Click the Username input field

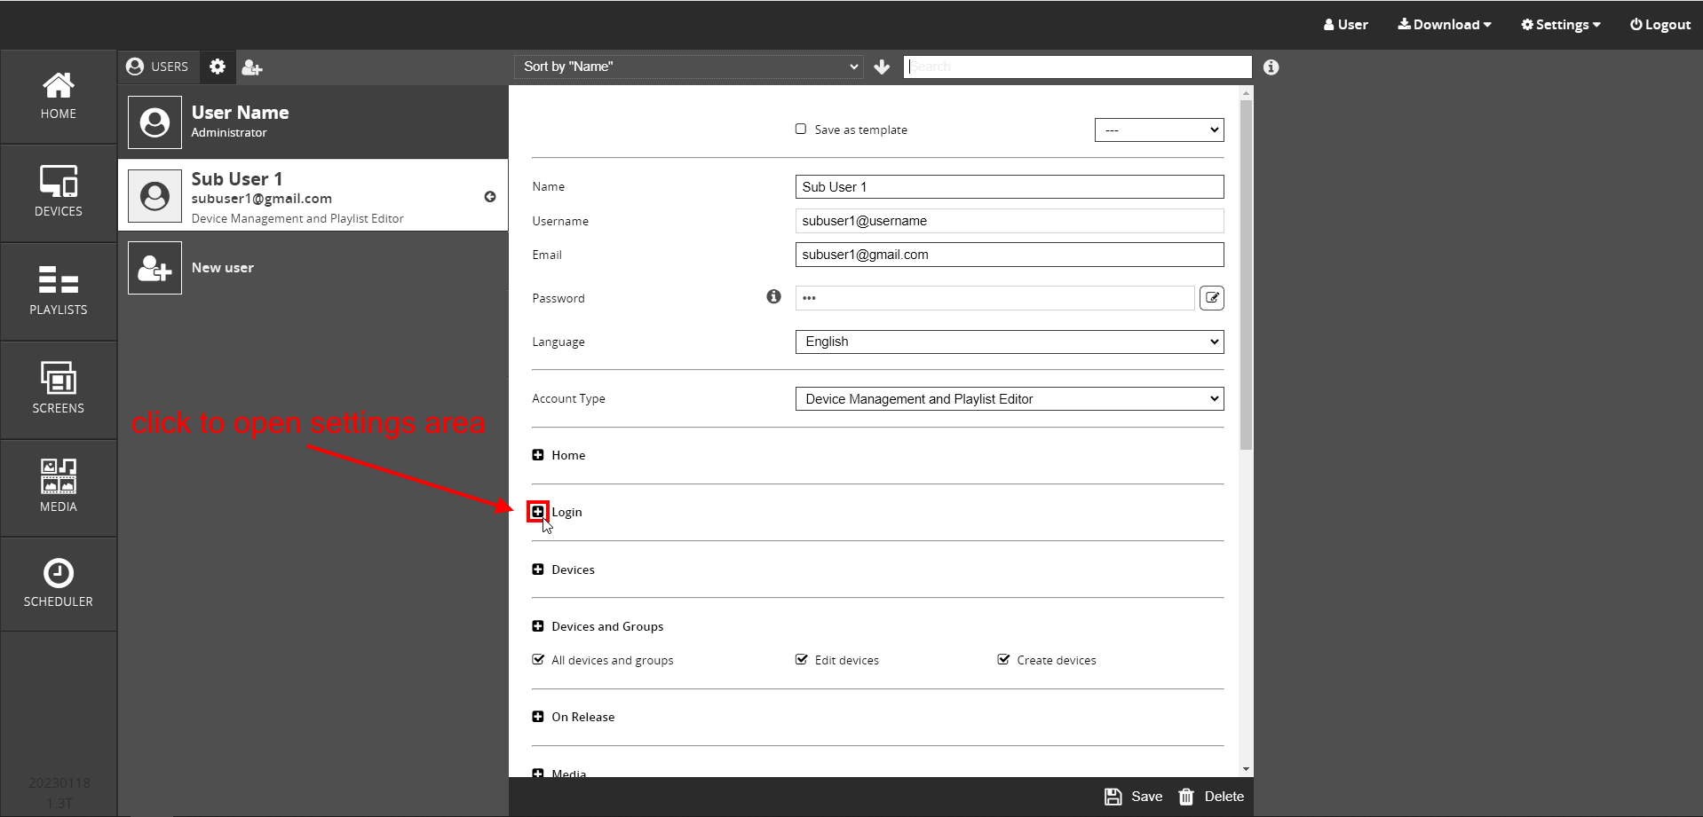(1010, 221)
